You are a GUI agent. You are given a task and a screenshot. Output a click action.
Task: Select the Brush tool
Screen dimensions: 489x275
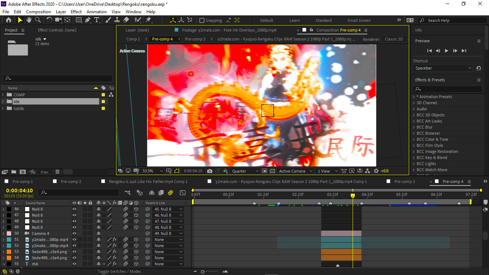point(108,20)
